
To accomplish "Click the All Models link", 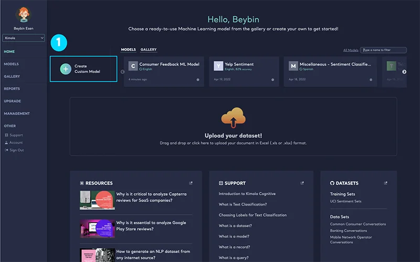I will click(350, 50).
